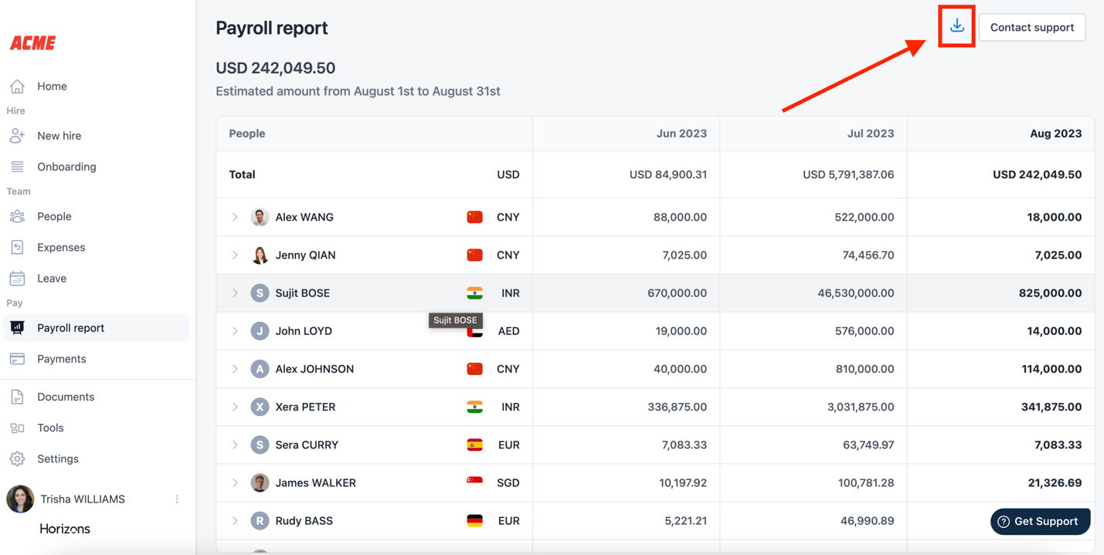Open the three-dot menu beside Trisha WILLIAMS

point(177,499)
